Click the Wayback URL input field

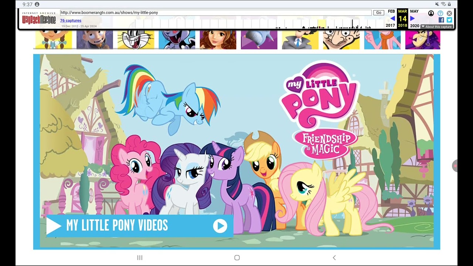(x=216, y=13)
